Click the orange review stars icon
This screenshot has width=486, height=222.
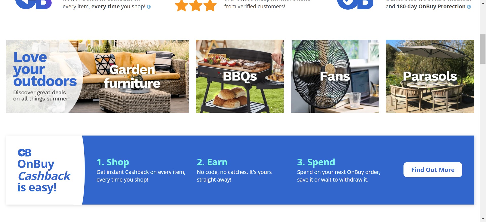coord(196,6)
